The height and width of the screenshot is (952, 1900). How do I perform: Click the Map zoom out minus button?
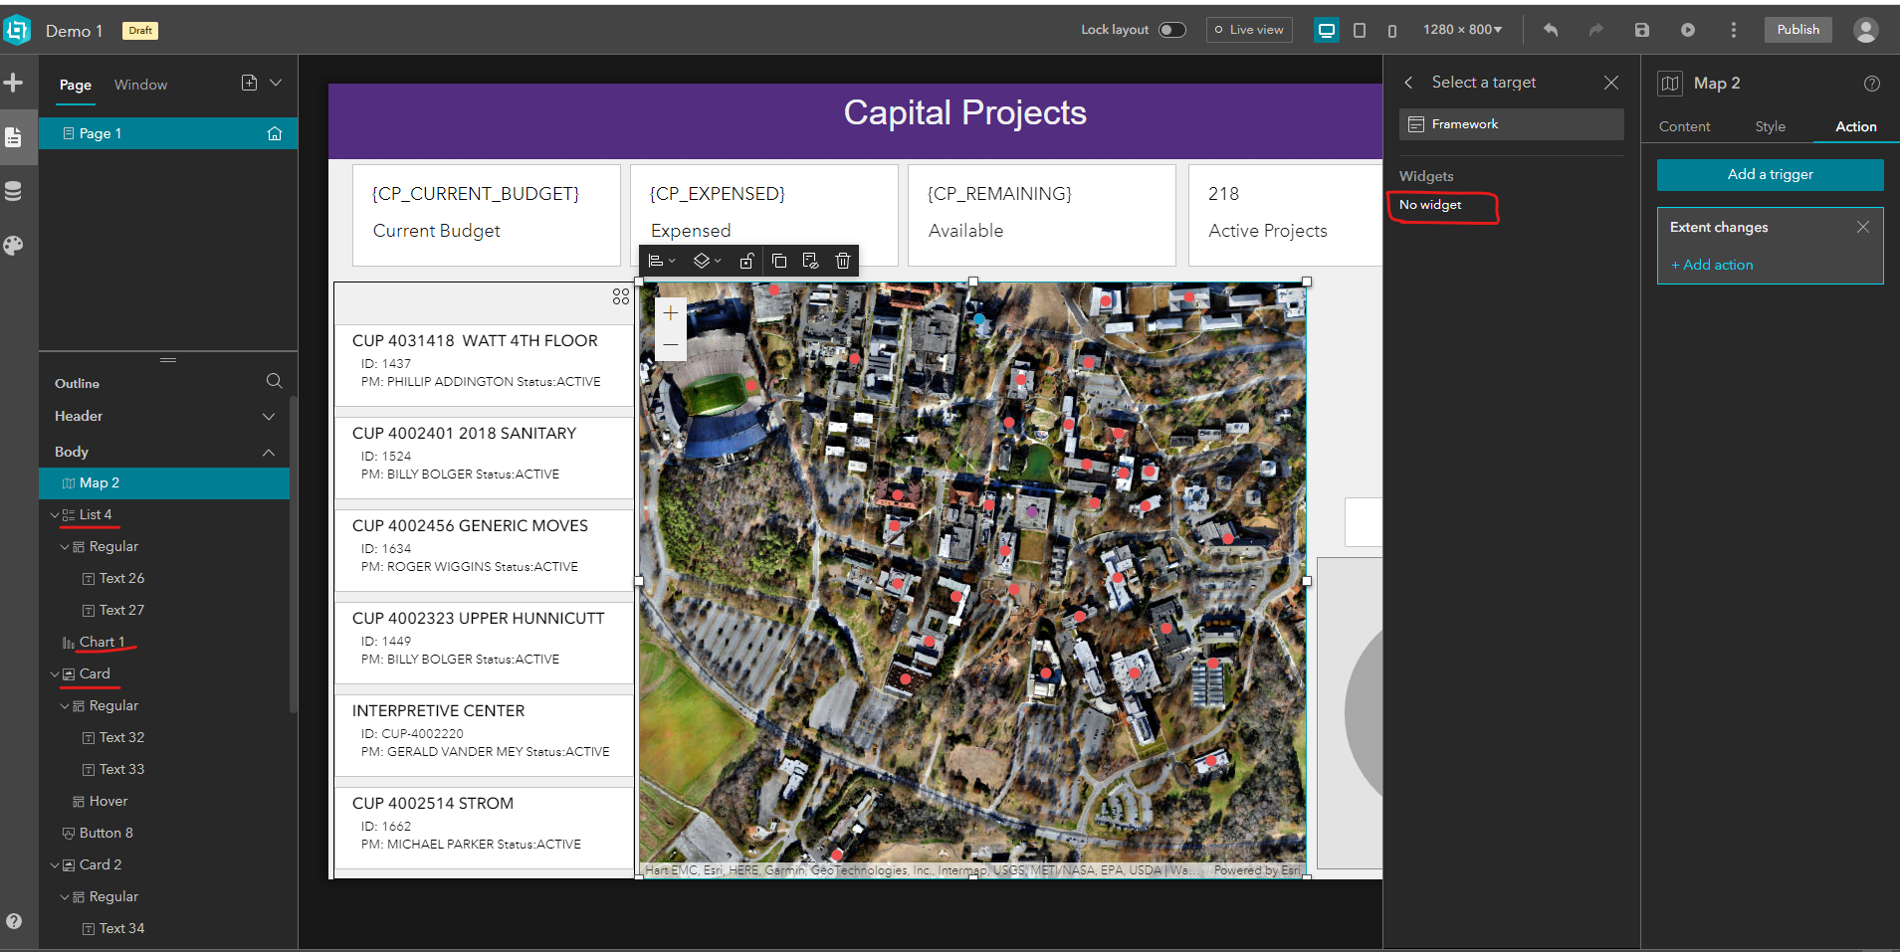pos(671,344)
